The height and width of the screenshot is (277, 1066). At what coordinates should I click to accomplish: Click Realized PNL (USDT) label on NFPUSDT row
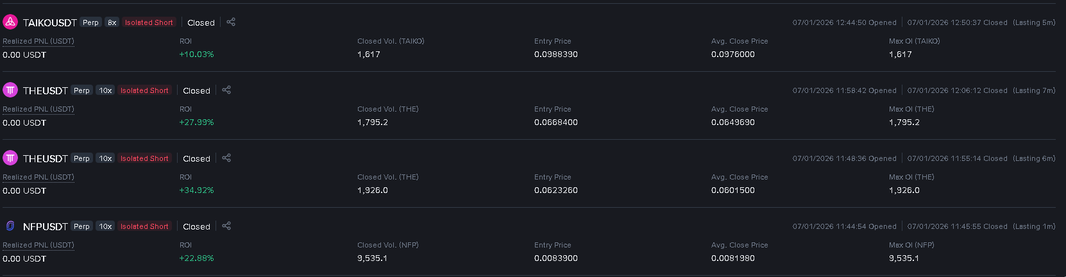pos(38,245)
